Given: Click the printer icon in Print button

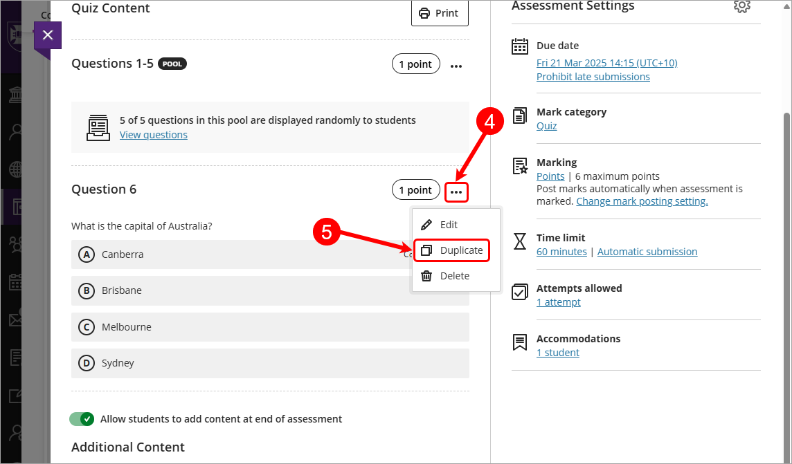Looking at the screenshot, I should click(x=424, y=13).
